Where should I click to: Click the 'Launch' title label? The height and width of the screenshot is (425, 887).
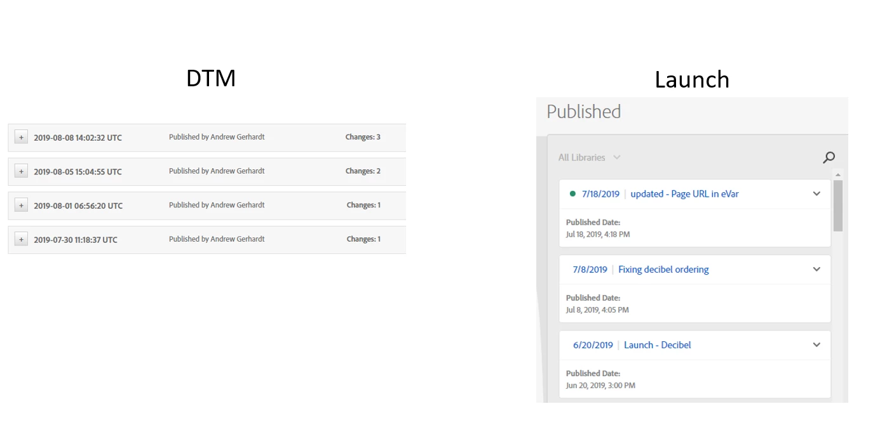[x=692, y=80]
